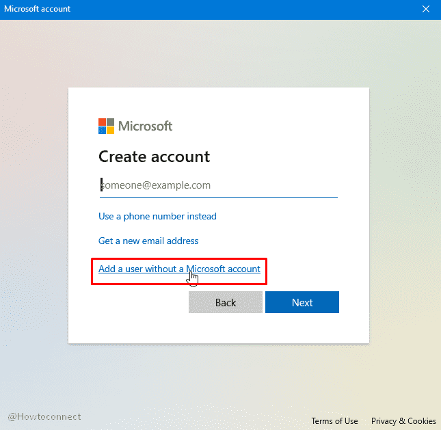Image resolution: width=441 pixels, height=430 pixels.
Task: Open the Privacy & Cookies link
Action: click(x=403, y=421)
